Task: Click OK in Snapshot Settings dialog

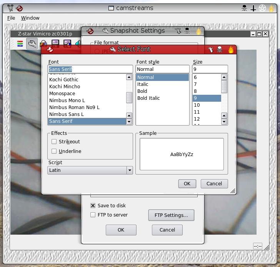Action: pos(121,230)
